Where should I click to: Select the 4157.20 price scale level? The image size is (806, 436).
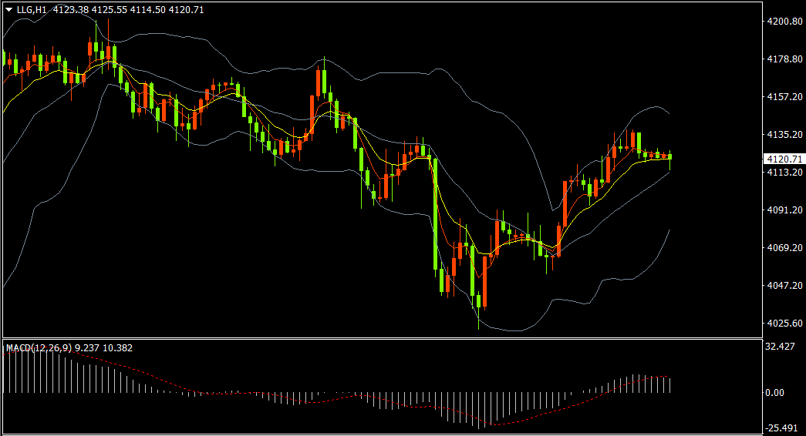(x=784, y=96)
